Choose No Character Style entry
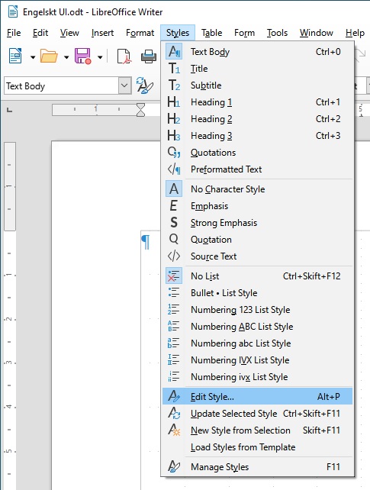Screen dimensions: 370x490 [x=258, y=189]
